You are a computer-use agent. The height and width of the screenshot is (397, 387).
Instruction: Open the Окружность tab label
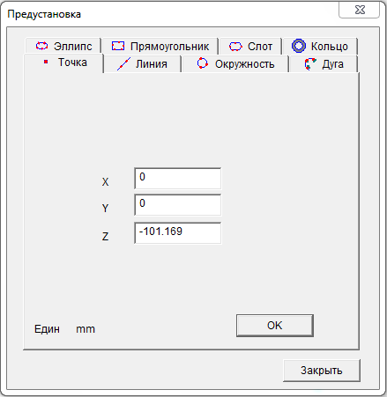244,64
